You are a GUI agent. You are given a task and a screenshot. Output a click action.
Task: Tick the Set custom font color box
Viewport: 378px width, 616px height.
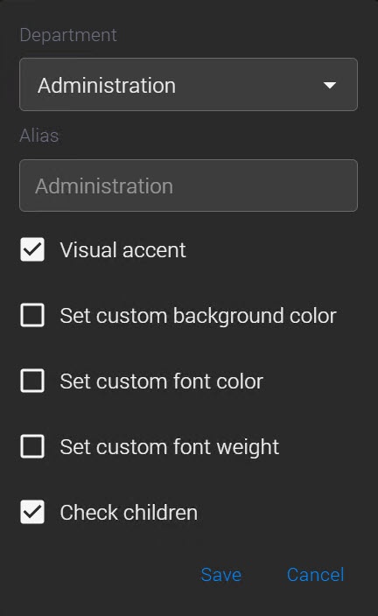pos(32,381)
